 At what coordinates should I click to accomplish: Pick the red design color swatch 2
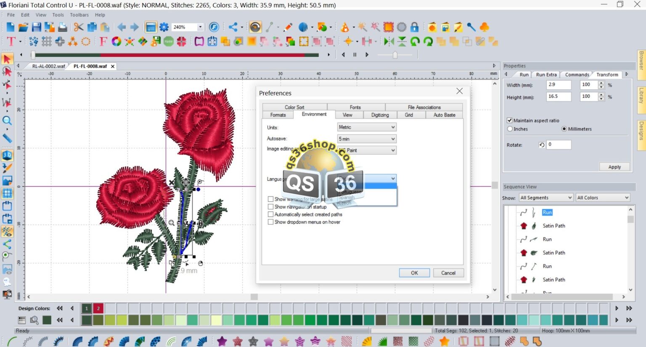(x=98, y=308)
